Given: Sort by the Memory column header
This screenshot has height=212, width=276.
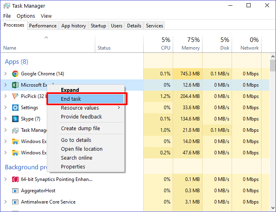Looking at the screenshot, I should 188,44.
